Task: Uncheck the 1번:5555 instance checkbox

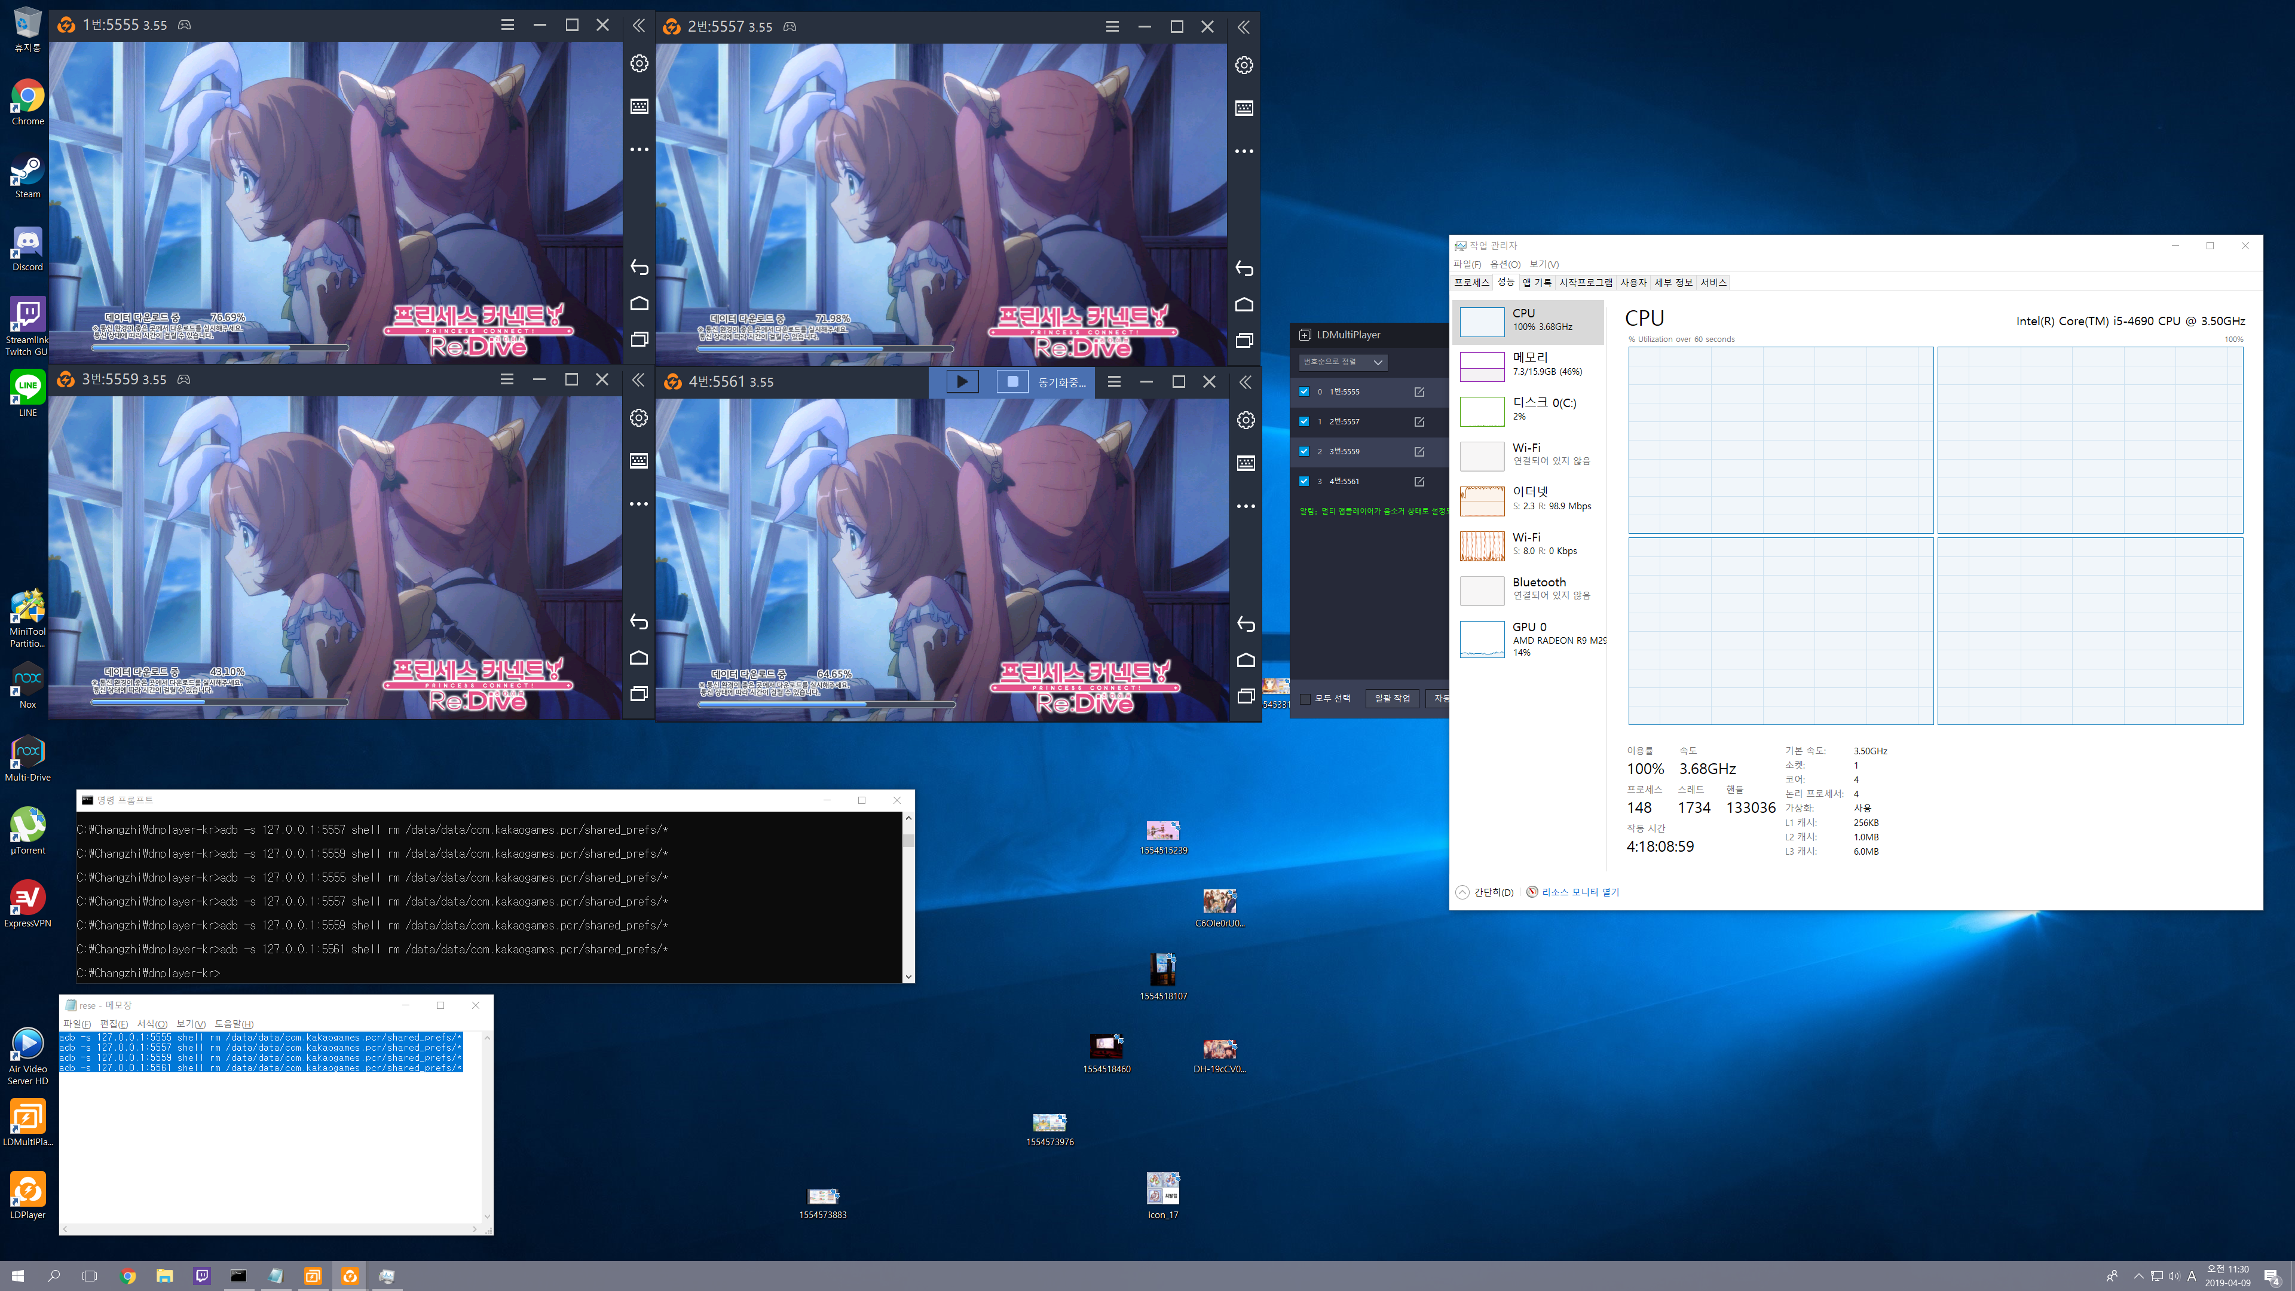Action: pos(1304,391)
